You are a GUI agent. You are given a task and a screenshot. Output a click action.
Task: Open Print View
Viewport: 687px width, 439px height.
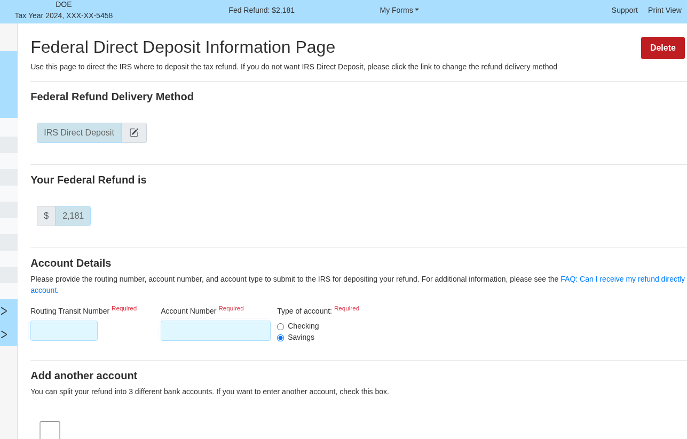(x=665, y=10)
